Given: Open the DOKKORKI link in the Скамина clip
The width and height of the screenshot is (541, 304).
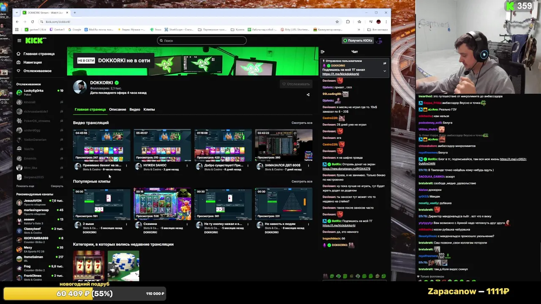Looking at the screenshot, I should pos(150,232).
